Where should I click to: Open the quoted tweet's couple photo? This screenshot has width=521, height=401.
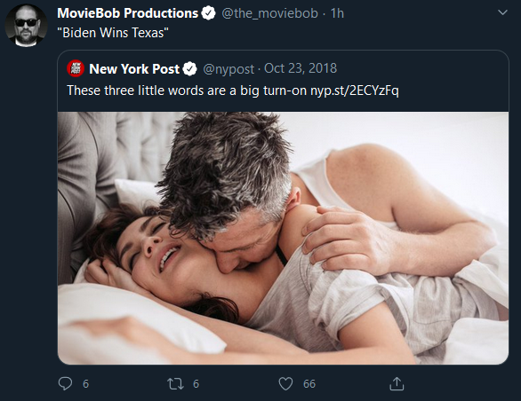(x=283, y=238)
